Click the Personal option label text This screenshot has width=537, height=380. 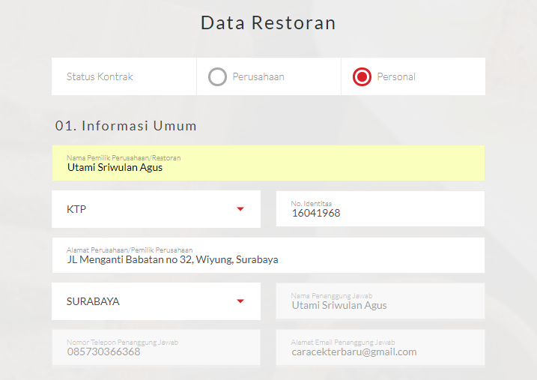396,76
